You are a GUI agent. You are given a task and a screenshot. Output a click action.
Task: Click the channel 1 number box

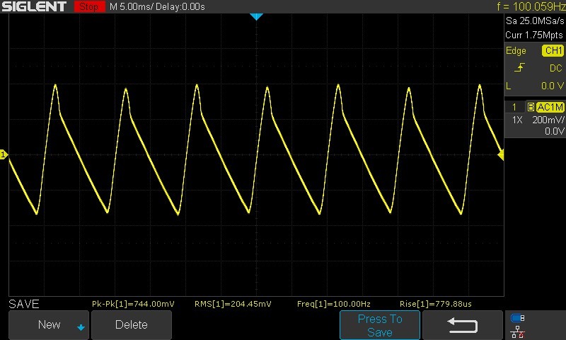pyautogui.click(x=514, y=107)
